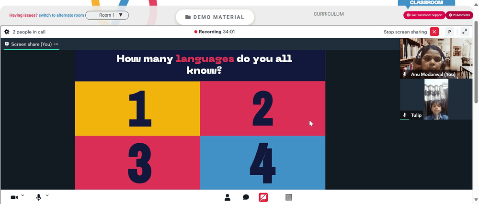This screenshot has height=204, width=479.
Task: Open call settings gear icon
Action: click(7, 32)
